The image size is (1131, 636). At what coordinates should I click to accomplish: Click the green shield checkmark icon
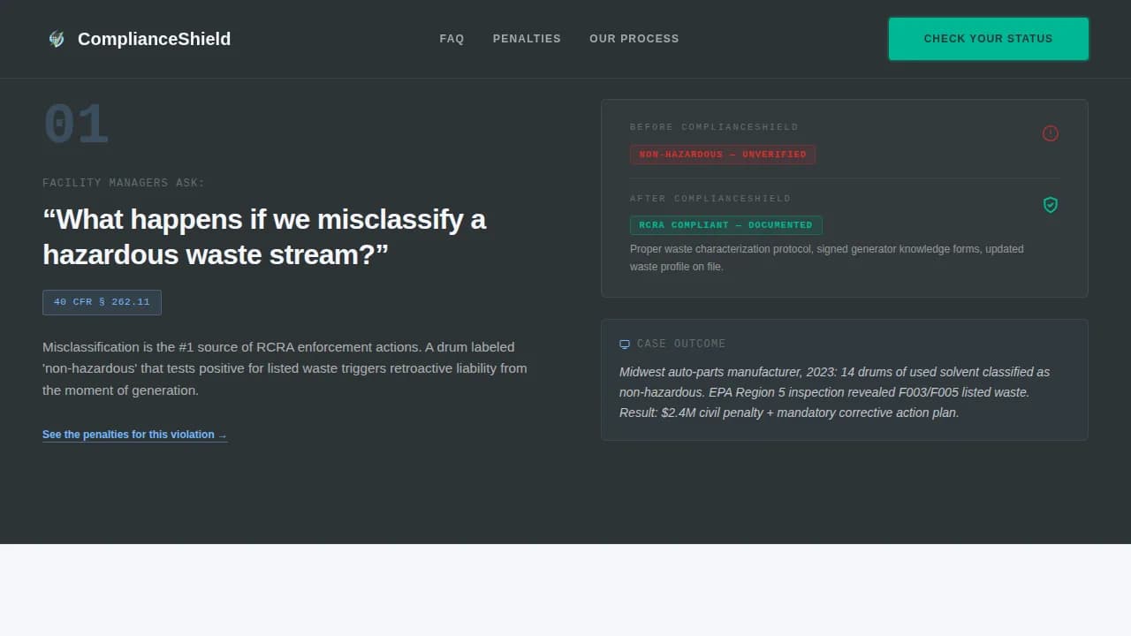pos(1051,205)
